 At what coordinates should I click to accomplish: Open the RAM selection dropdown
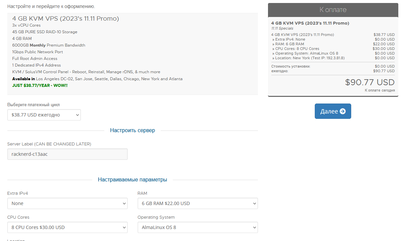tap(197, 203)
